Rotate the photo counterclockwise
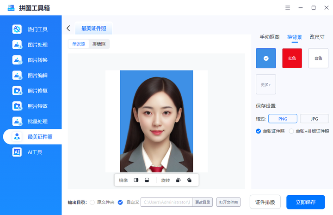This screenshot has height=215, width=333. [178, 180]
